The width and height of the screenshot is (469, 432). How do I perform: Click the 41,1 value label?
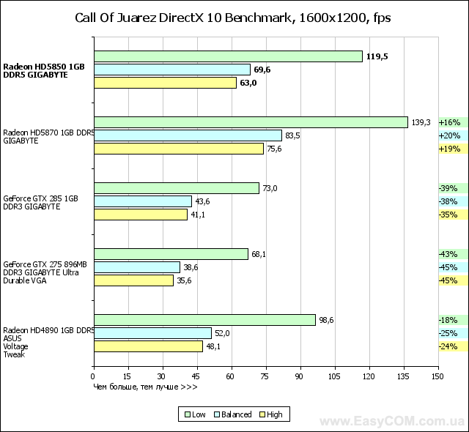(x=198, y=215)
